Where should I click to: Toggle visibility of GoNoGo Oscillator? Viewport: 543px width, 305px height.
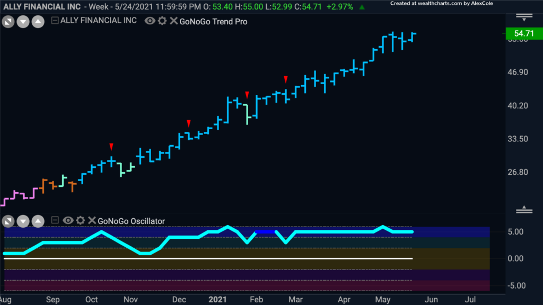(x=68, y=220)
